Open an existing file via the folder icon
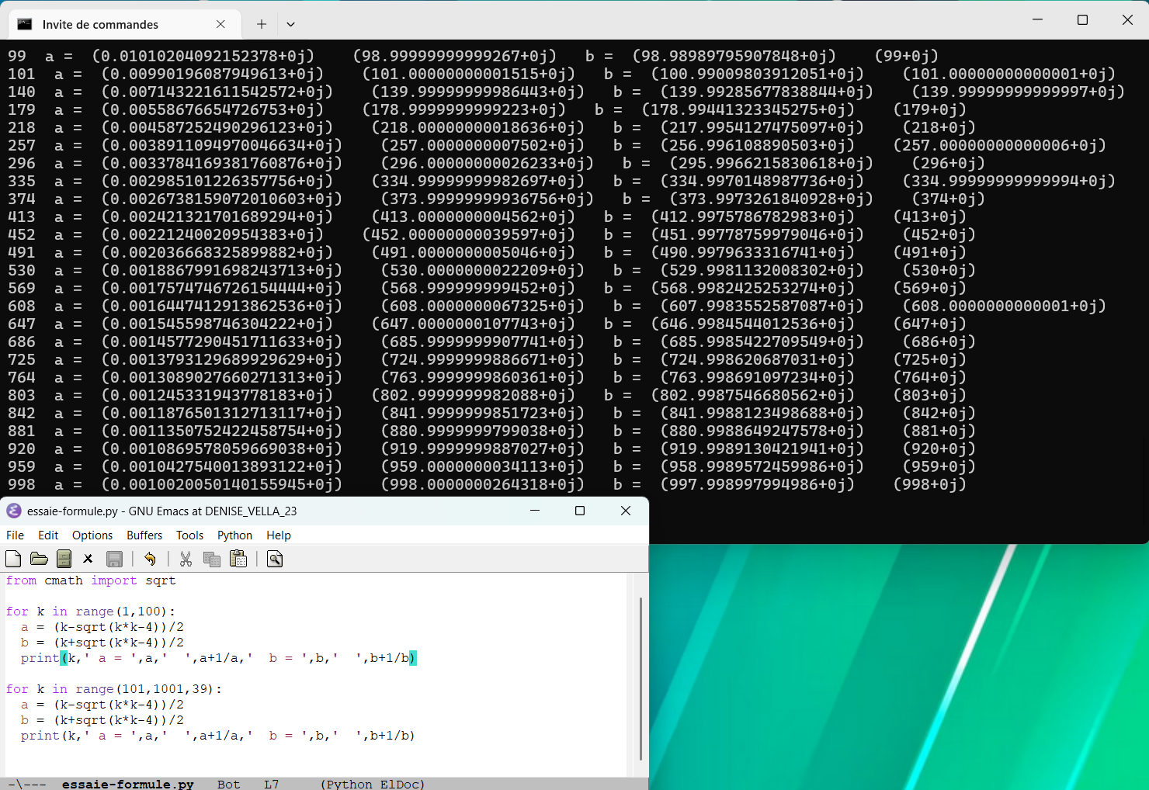Viewport: 1149px width, 790px height. tap(39, 559)
